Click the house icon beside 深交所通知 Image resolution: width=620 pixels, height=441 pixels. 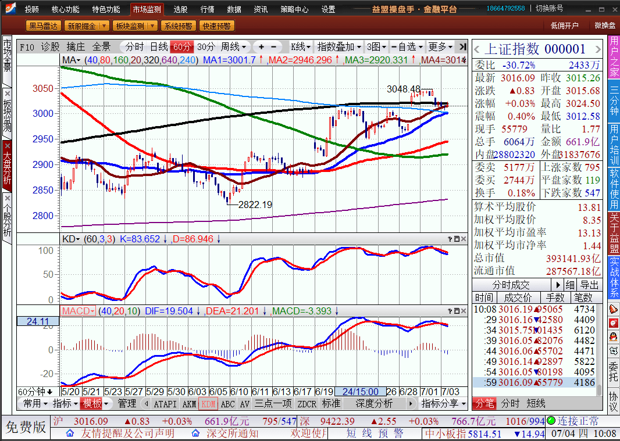tap(195, 433)
